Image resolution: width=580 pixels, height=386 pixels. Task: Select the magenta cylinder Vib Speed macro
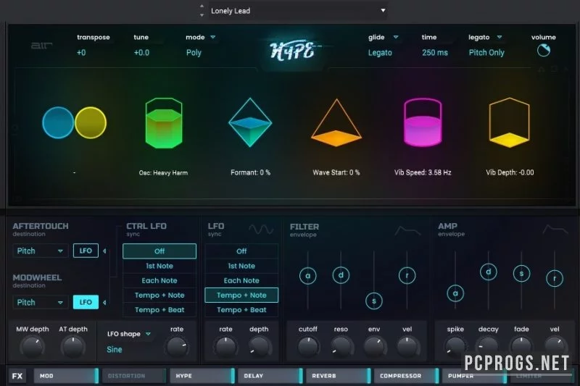(423, 122)
